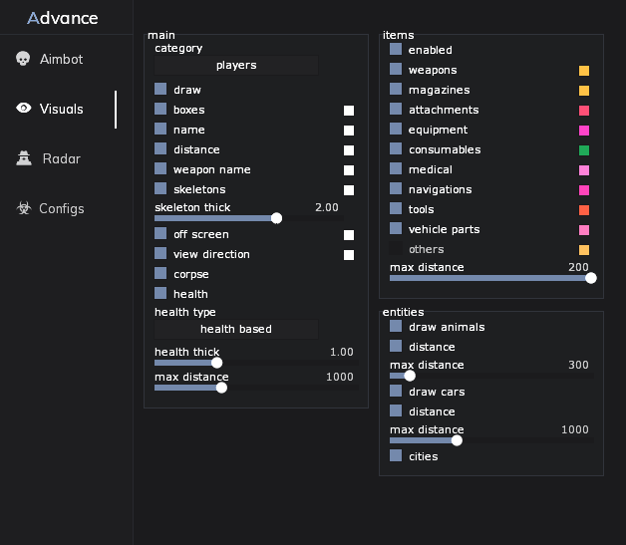Image resolution: width=626 pixels, height=545 pixels.
Task: Switch to the Configs tab label
Action: point(62,208)
